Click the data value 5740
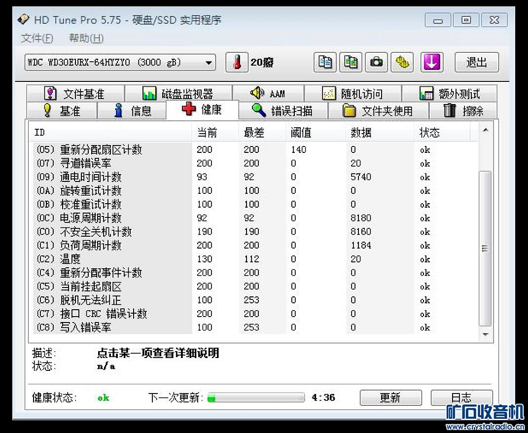 pyautogui.click(x=361, y=177)
